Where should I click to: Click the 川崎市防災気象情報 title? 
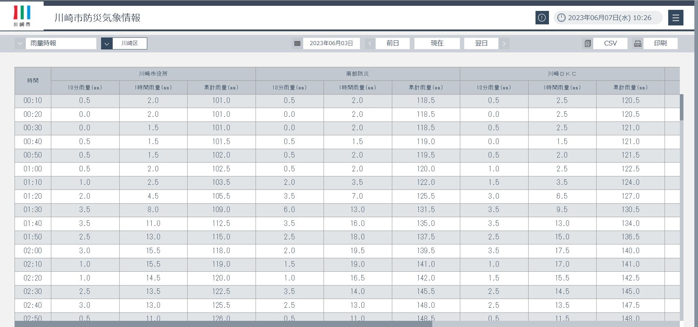pyautogui.click(x=97, y=18)
